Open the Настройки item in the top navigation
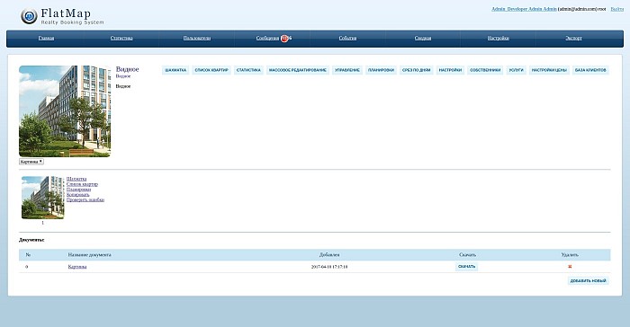Viewport: 630px width, 327px height. (x=499, y=38)
